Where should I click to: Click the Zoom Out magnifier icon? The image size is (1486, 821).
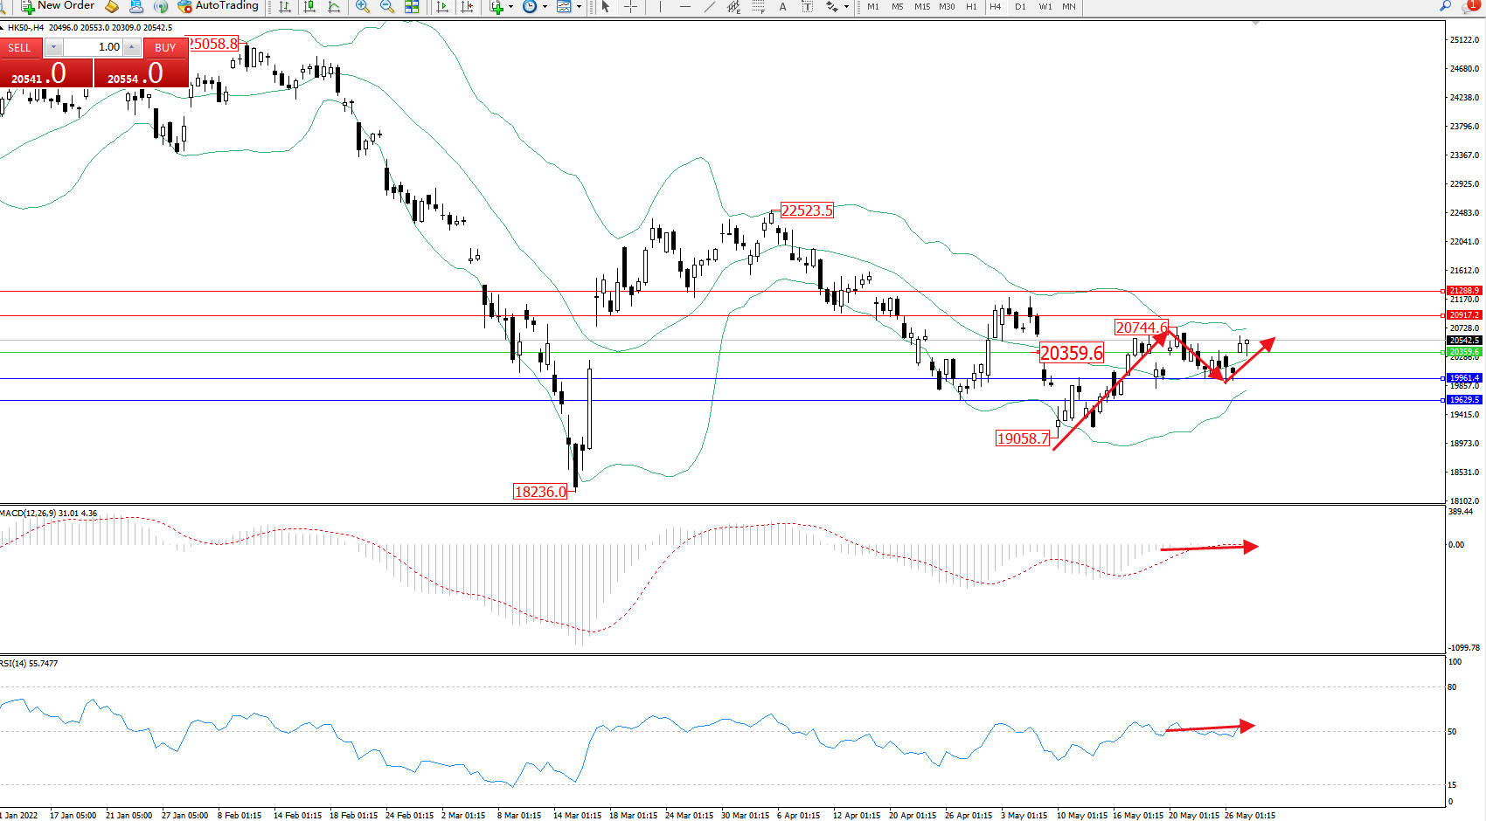click(x=387, y=7)
